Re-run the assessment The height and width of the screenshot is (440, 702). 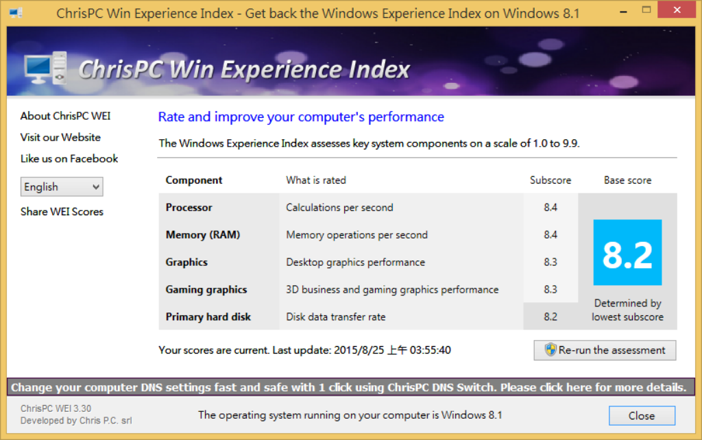605,350
